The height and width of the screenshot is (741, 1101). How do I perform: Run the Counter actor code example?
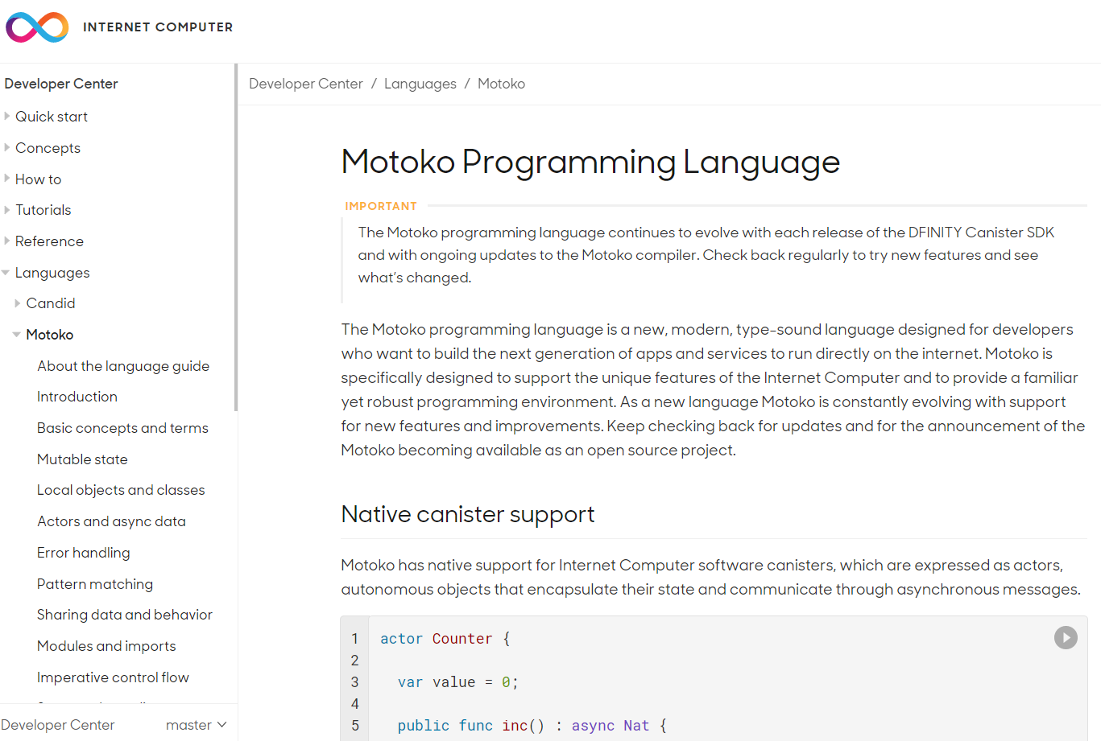(1066, 638)
